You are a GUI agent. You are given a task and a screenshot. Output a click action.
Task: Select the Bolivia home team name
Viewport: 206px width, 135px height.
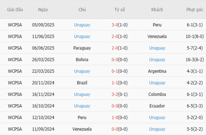(82, 60)
